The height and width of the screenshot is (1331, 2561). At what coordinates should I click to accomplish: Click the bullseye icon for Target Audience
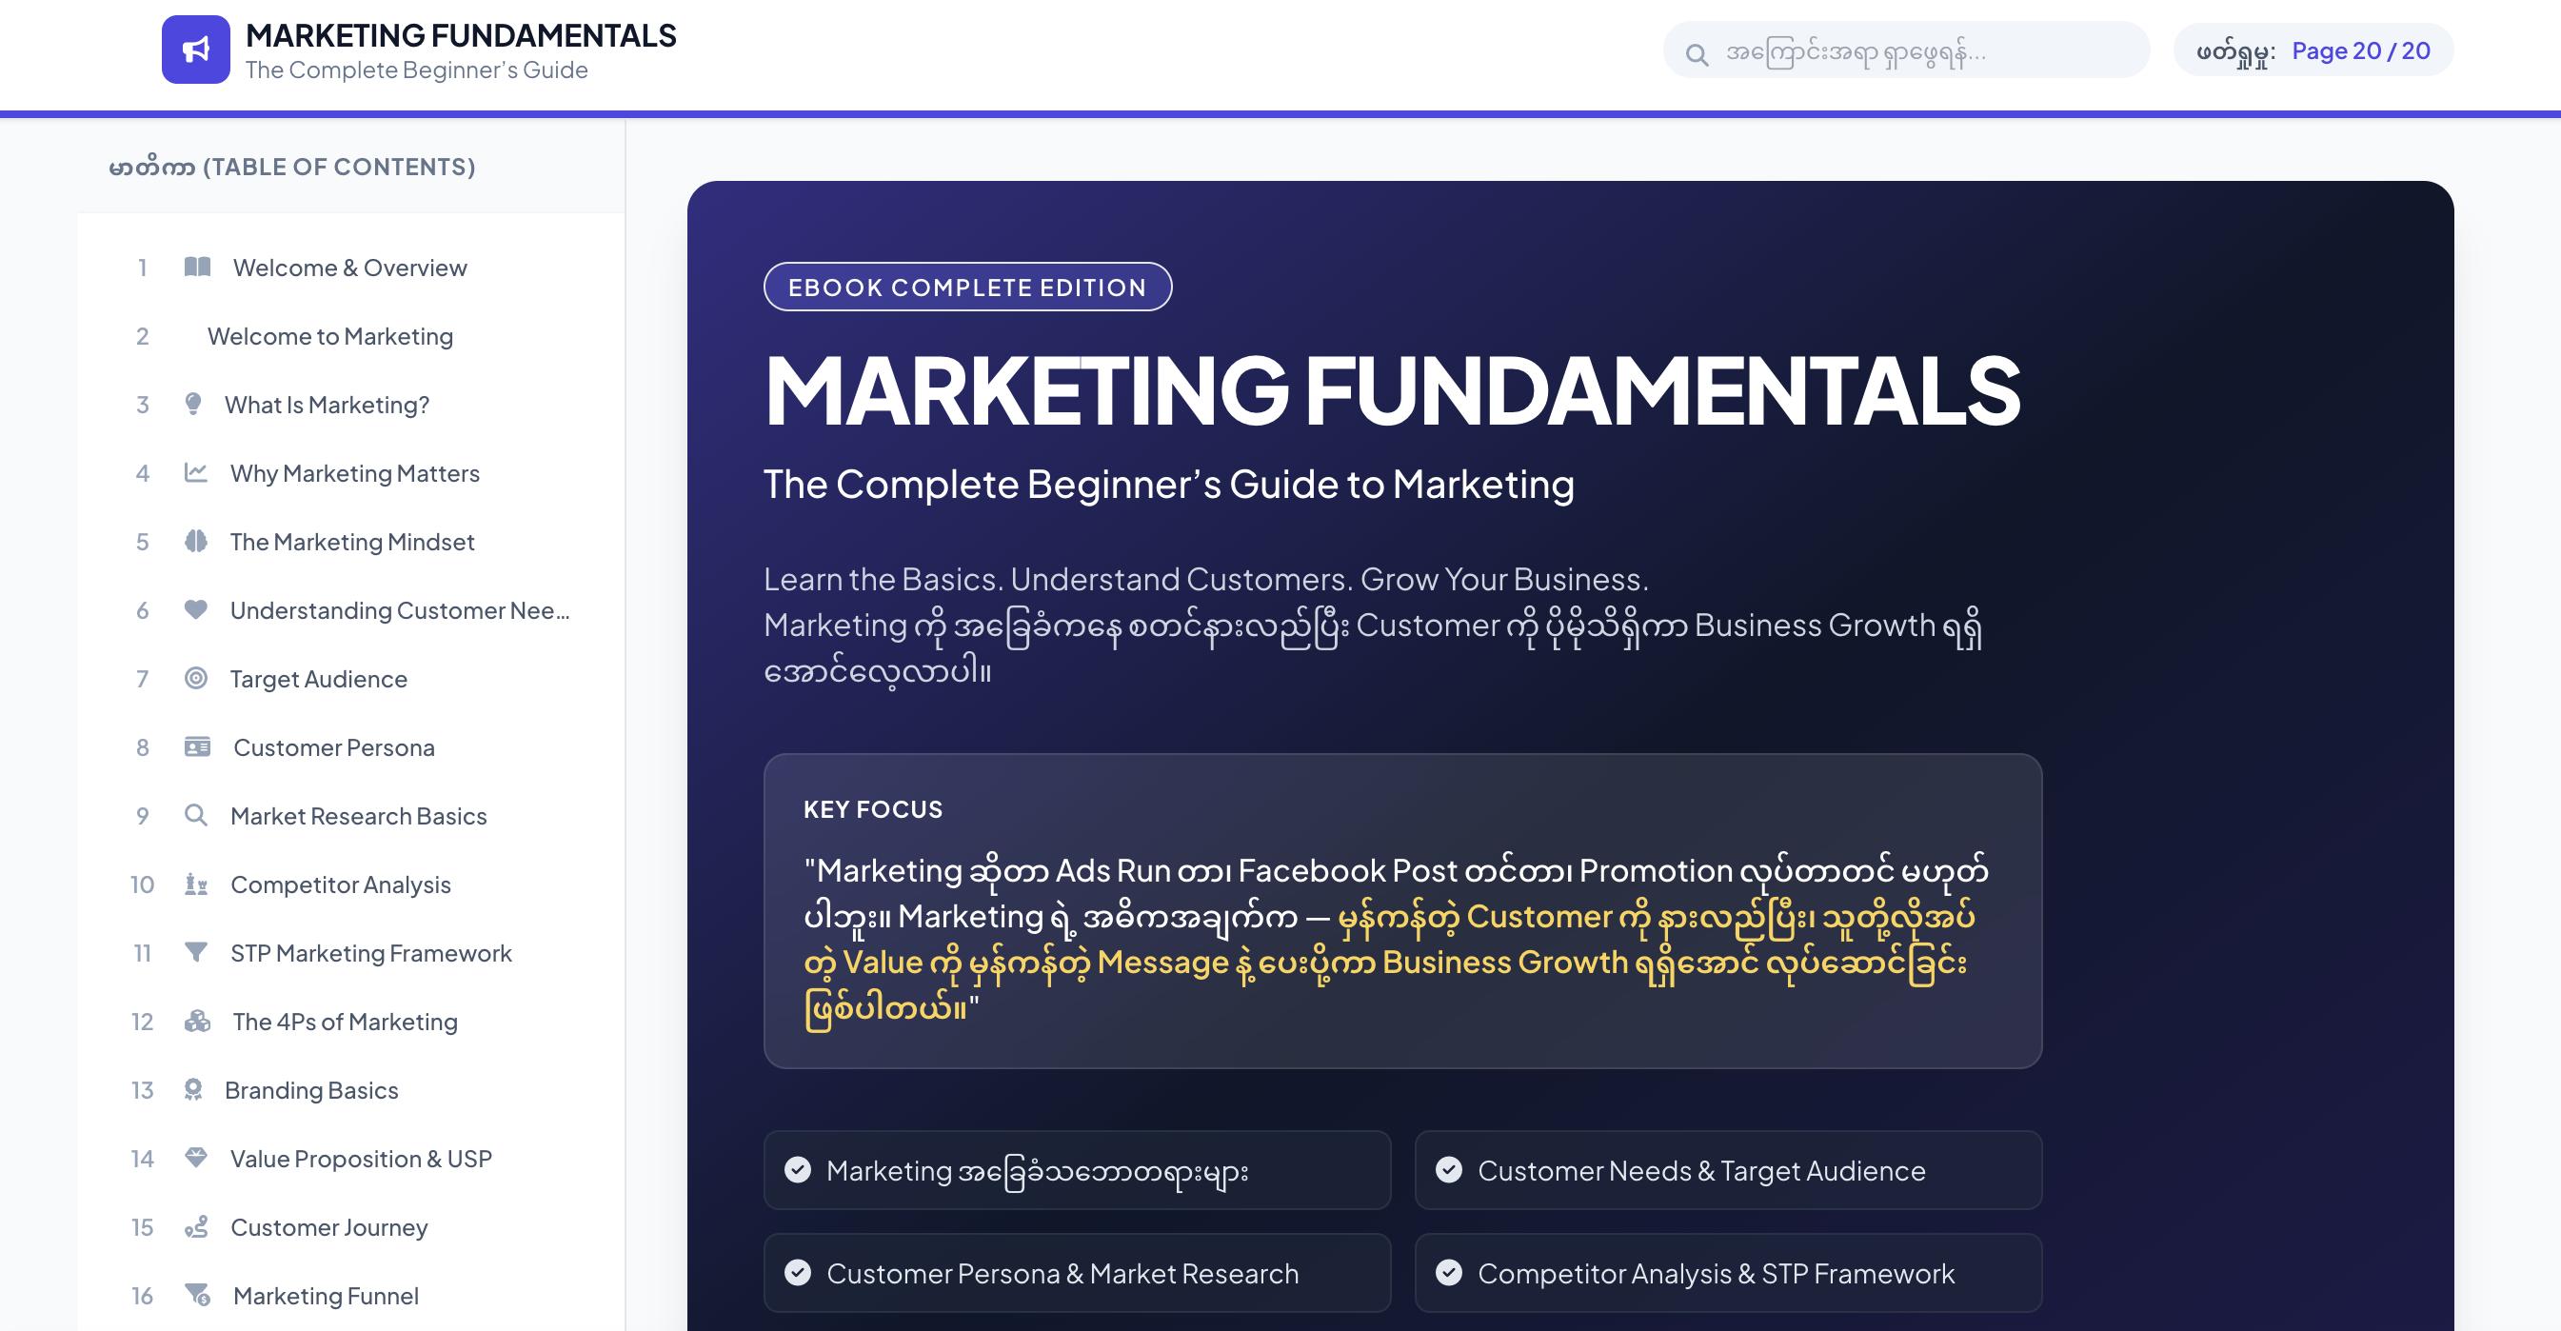196,678
